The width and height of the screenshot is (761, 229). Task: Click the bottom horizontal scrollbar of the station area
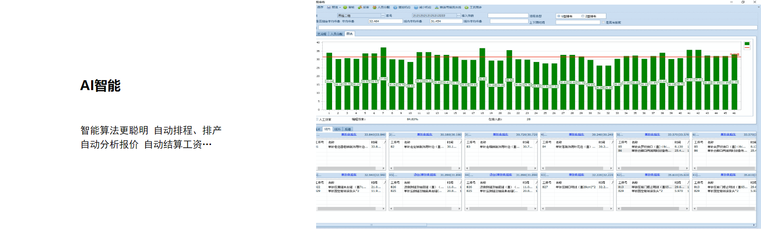click(536, 225)
